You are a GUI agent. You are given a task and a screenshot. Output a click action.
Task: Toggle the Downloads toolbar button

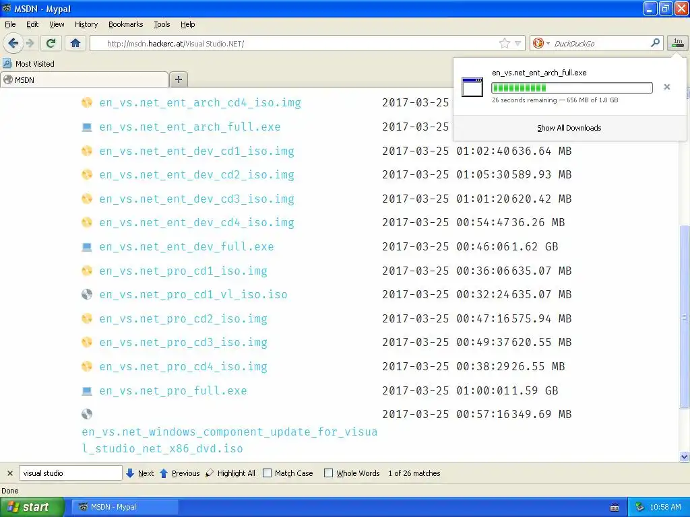pos(678,43)
